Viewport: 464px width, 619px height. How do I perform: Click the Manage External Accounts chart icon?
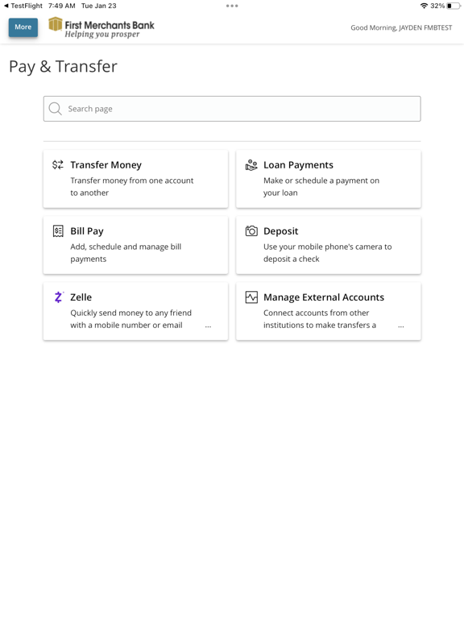pos(251,297)
